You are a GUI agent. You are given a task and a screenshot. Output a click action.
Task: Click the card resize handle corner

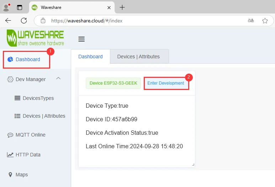(x=193, y=164)
